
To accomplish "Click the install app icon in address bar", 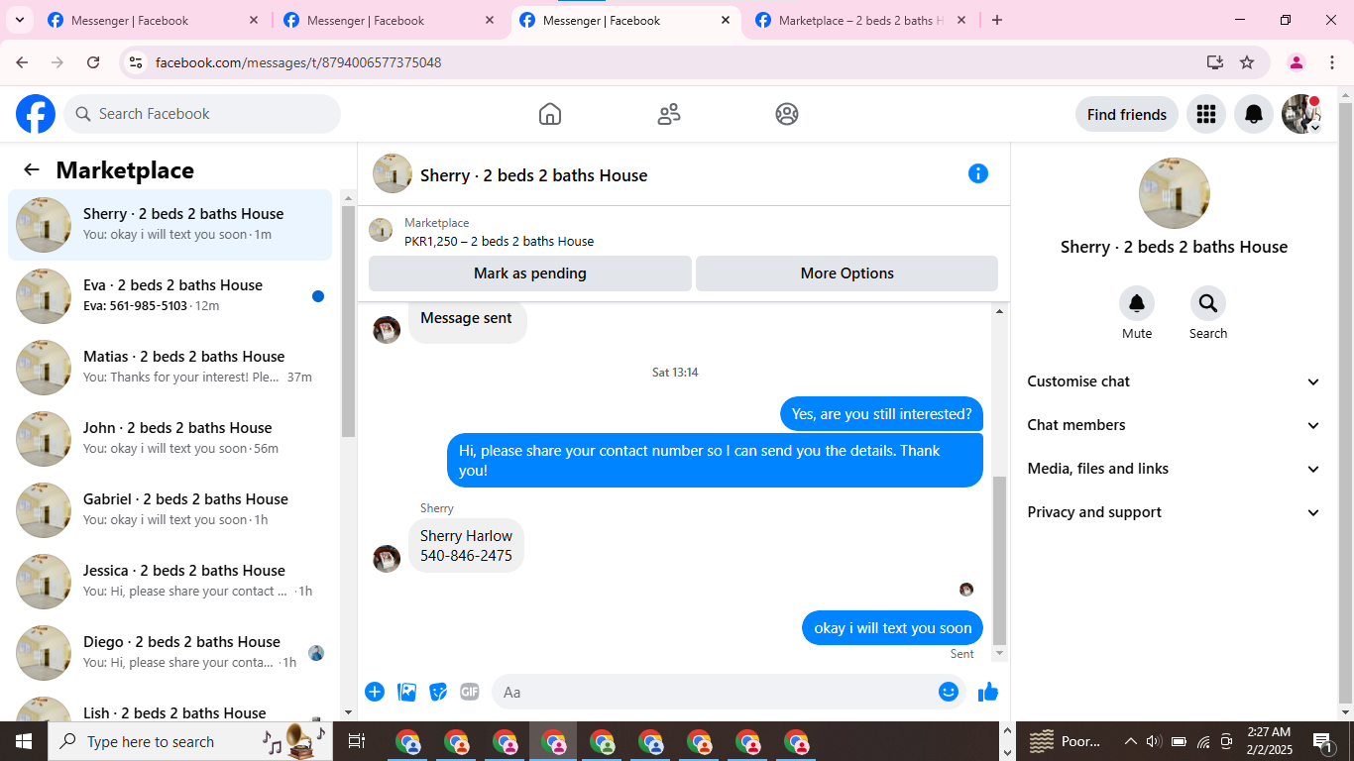I will click(x=1215, y=62).
